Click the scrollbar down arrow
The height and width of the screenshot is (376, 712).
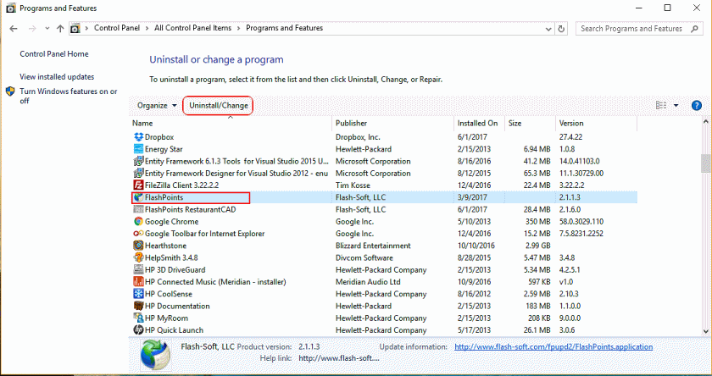click(705, 332)
